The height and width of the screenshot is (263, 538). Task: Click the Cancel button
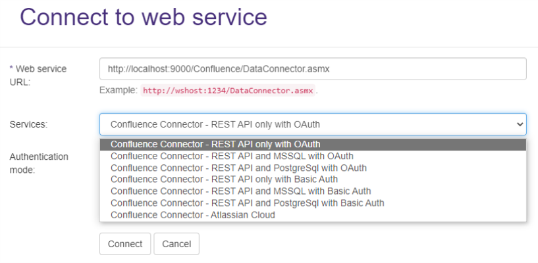pos(176,244)
